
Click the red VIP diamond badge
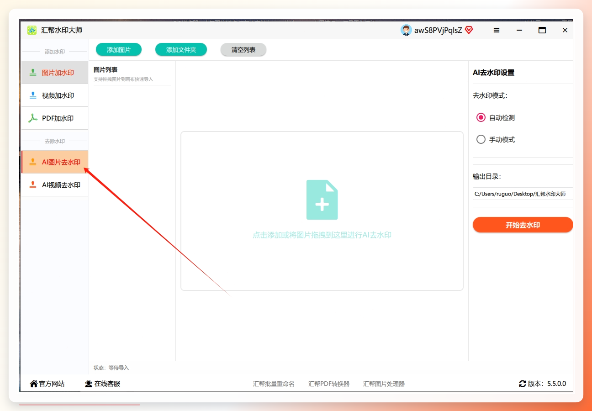469,30
